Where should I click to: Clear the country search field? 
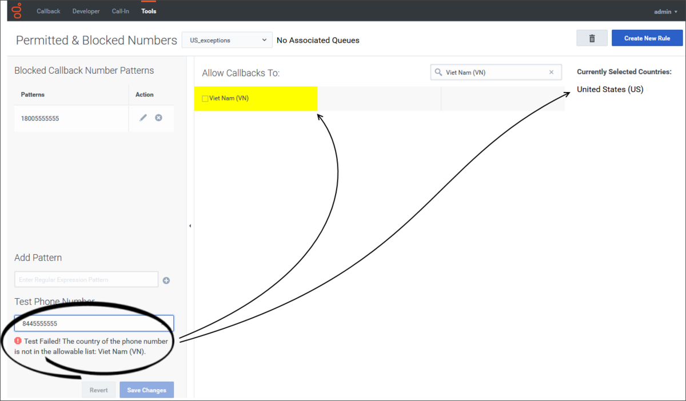click(551, 73)
